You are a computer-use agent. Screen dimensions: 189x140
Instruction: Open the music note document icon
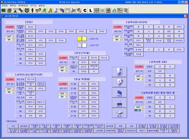click(56, 10)
